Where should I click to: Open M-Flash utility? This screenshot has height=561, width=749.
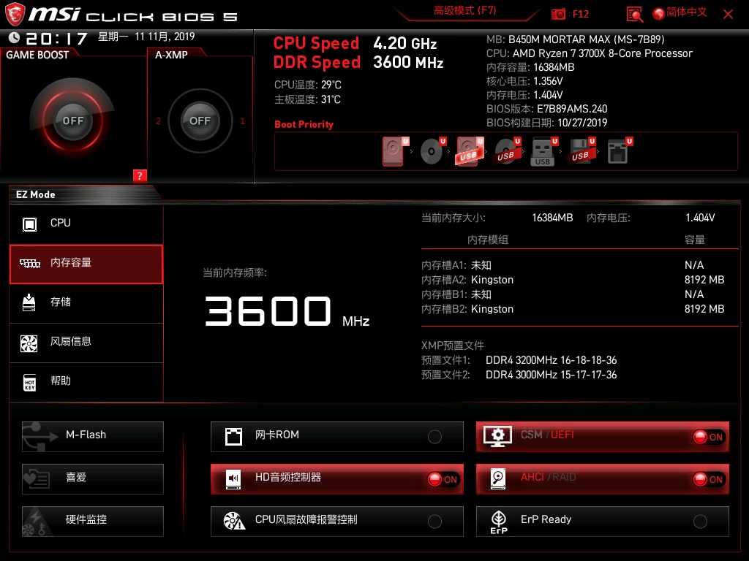[93, 437]
